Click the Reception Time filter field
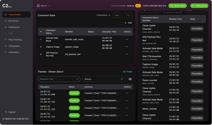 [59, 79]
